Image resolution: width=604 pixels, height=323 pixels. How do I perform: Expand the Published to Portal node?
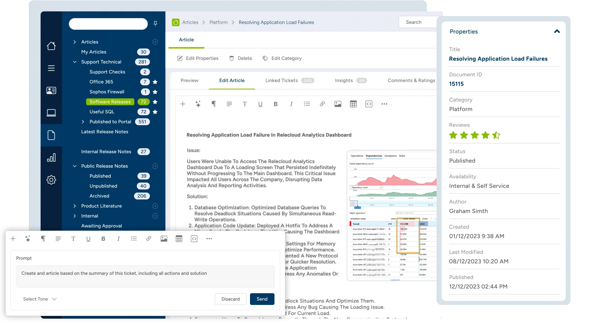(x=83, y=122)
